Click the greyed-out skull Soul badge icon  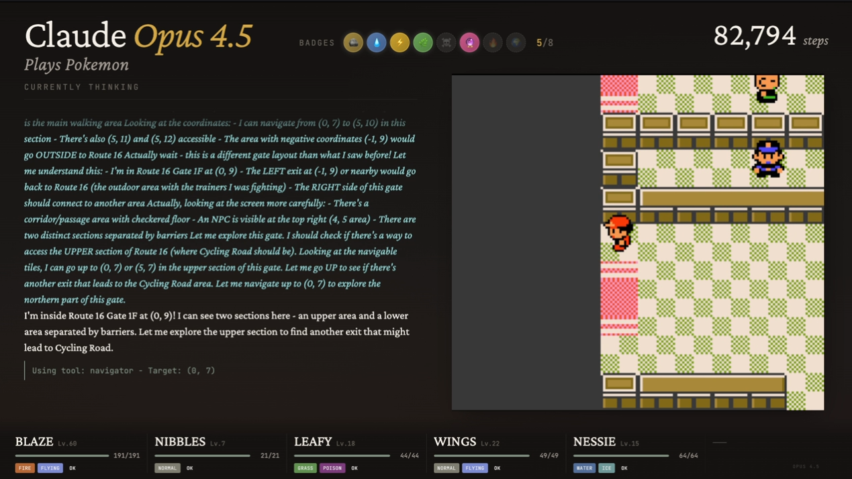446,42
